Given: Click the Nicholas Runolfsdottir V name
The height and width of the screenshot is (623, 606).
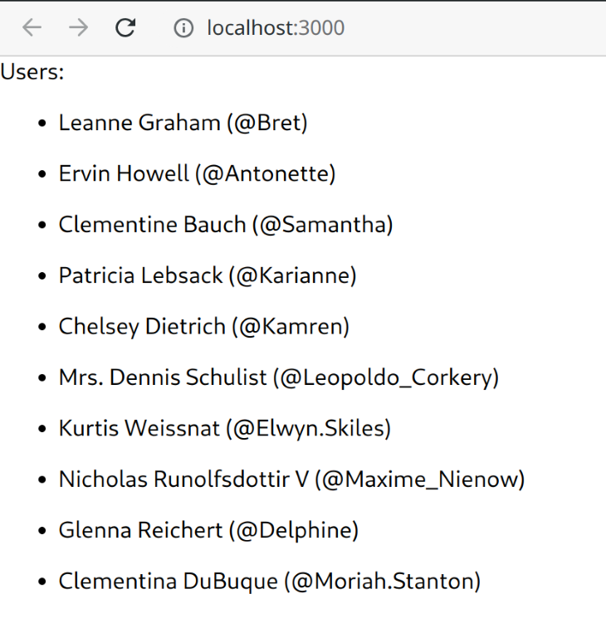Looking at the screenshot, I should 183,479.
